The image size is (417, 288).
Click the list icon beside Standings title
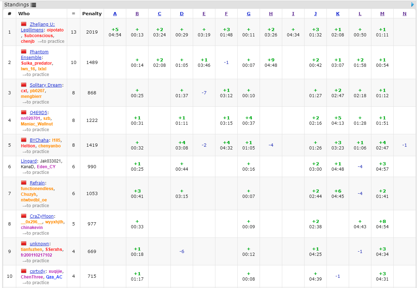point(33,5)
